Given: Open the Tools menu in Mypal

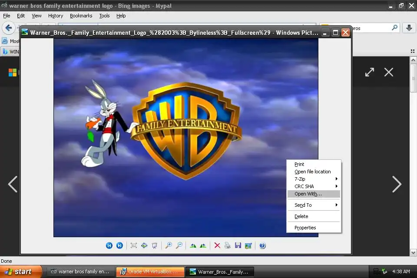Looking at the screenshot, I should (104, 16).
